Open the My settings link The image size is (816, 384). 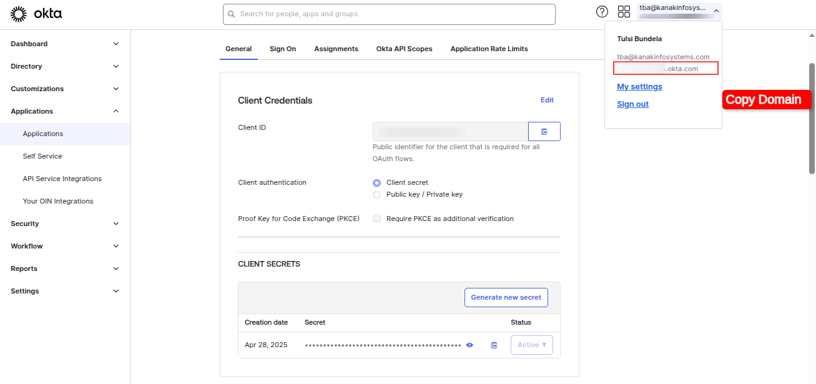(x=639, y=87)
